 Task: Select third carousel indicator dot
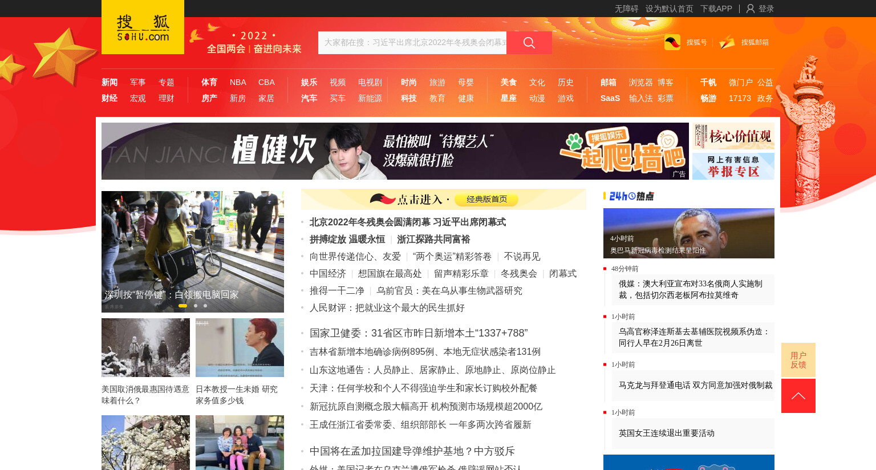[x=205, y=306]
